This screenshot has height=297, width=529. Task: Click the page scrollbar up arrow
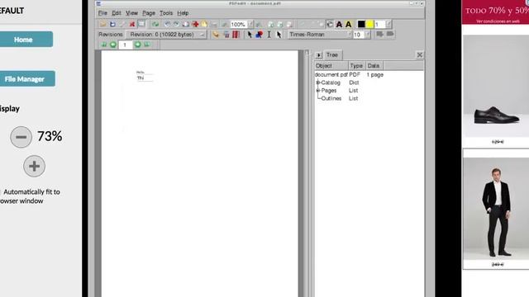coord(307,53)
